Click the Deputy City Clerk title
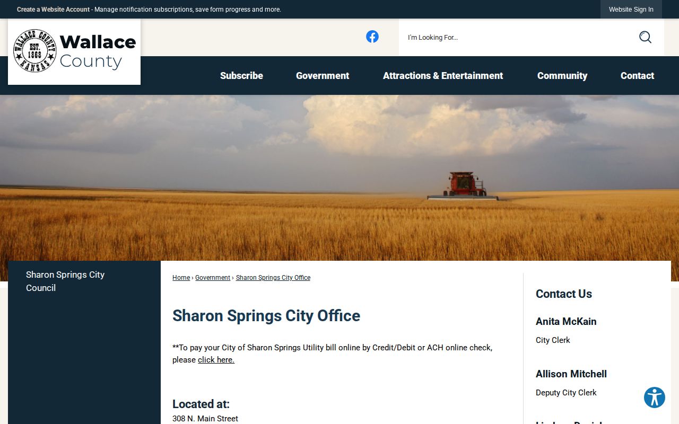Screen dimensions: 679x424 (566, 393)
